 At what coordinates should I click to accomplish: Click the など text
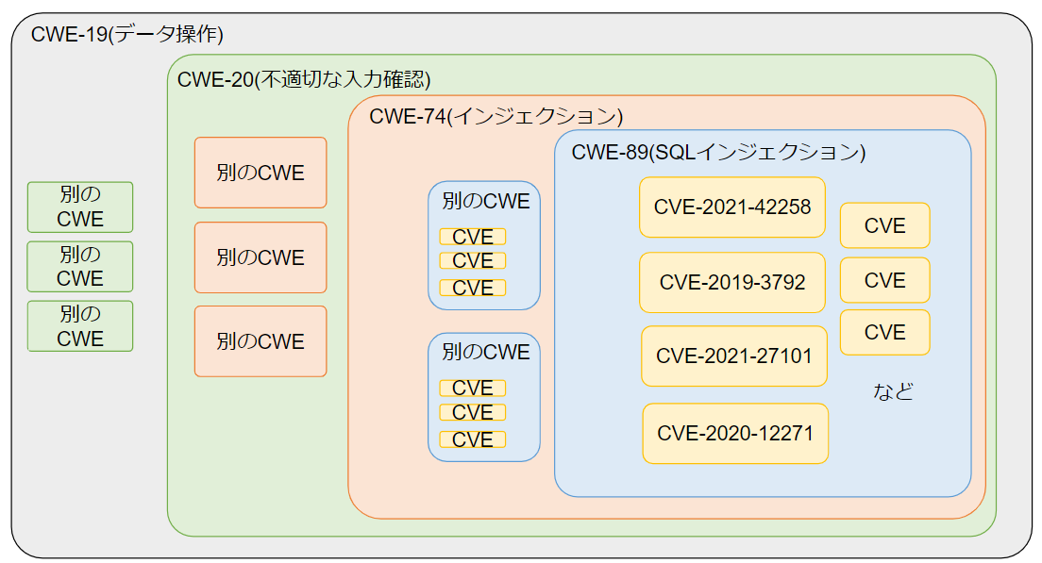tap(893, 391)
